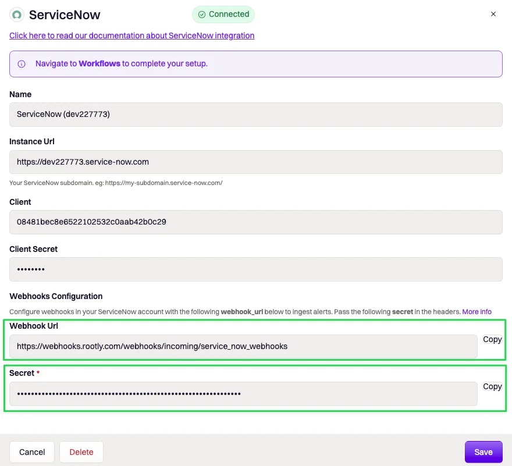This screenshot has height=466, width=512.
Task: Delete the ServiceNow integration
Action: point(81,452)
